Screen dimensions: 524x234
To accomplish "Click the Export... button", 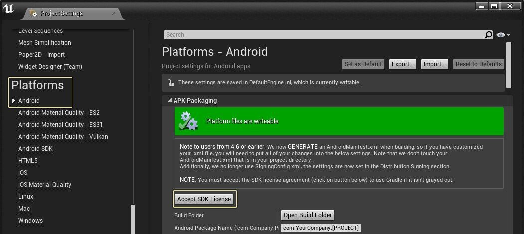I will coord(404,64).
